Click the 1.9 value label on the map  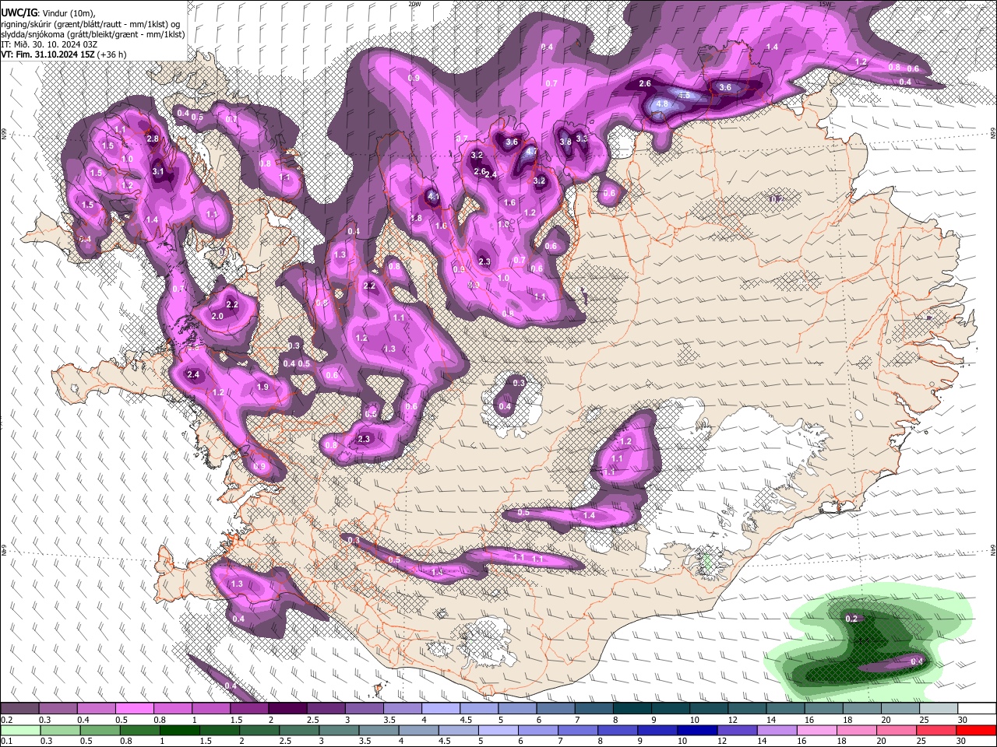point(262,387)
